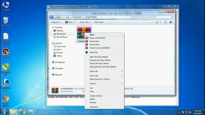Click the refresh button beside address bar
Image resolution: width=205 pixels, height=115 pixels.
[135, 17]
